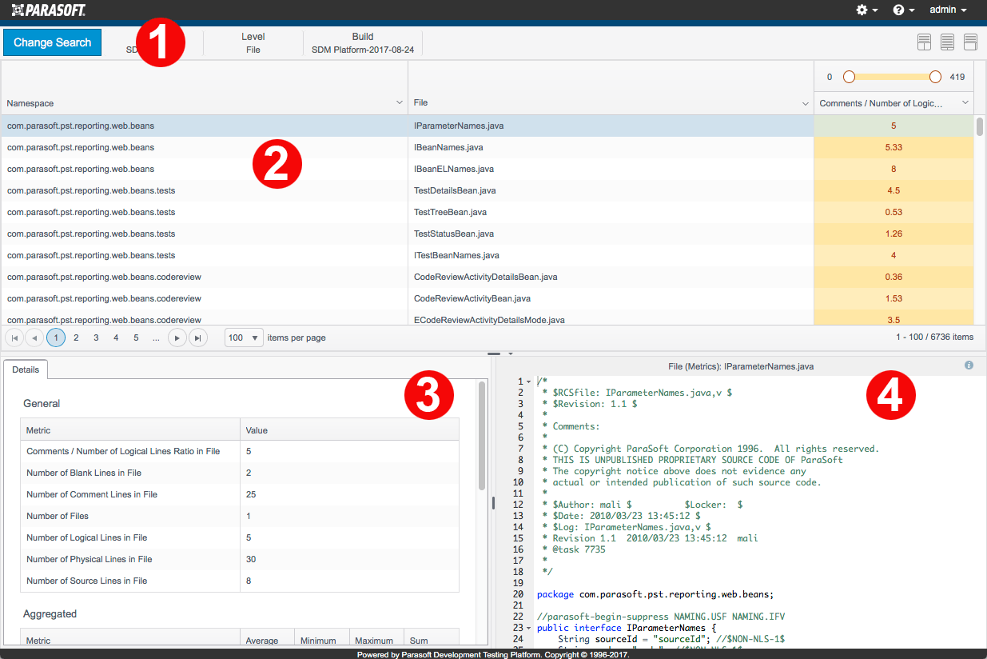Click the results table vertical scrollbar
The height and width of the screenshot is (659, 987).
point(980,128)
